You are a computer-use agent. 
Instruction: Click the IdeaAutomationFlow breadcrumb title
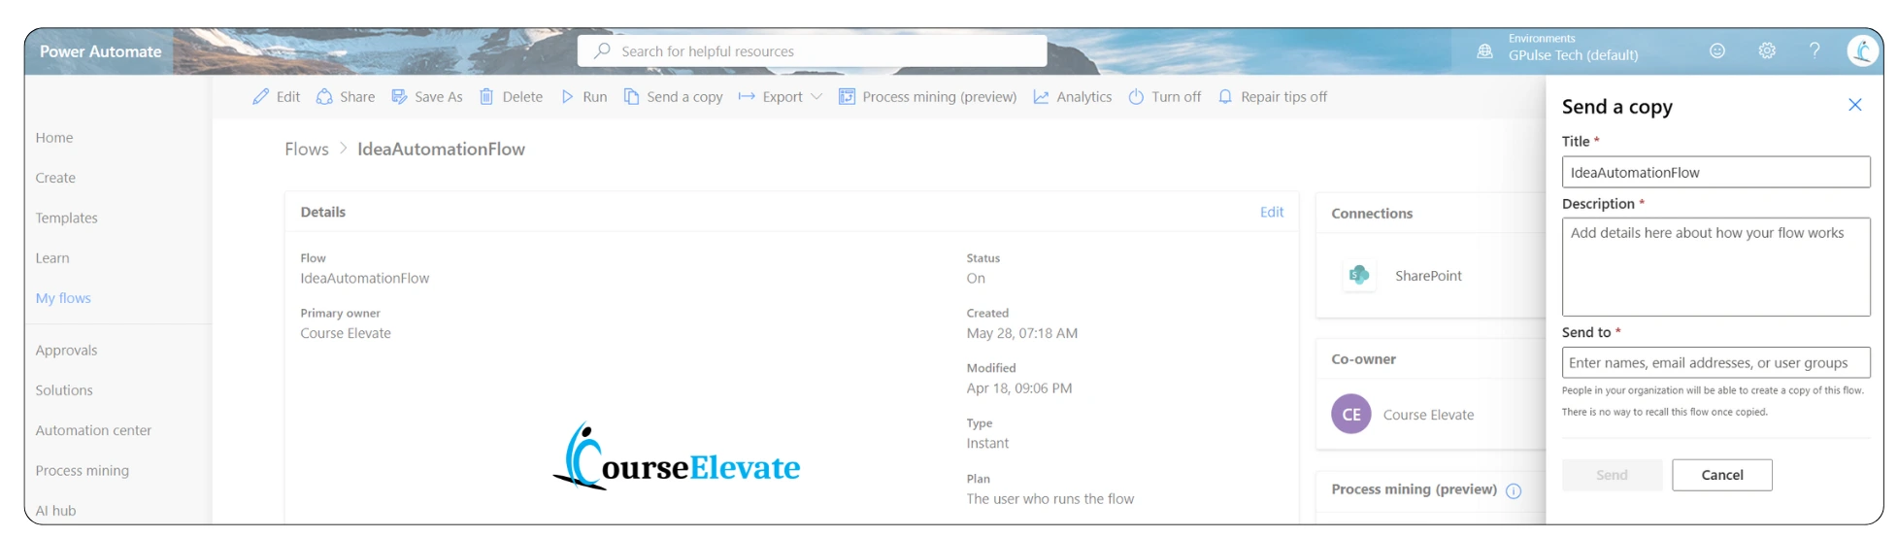click(x=441, y=149)
